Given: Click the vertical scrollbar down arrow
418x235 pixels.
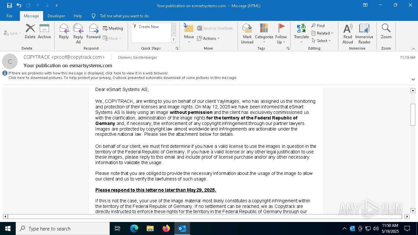Looking at the screenshot, I should point(413,211).
